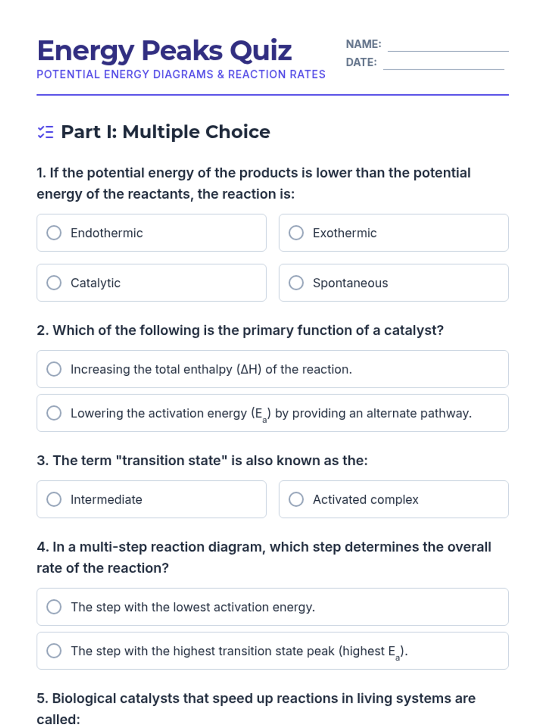
Task: Click the NAME input line
Action: (448, 45)
